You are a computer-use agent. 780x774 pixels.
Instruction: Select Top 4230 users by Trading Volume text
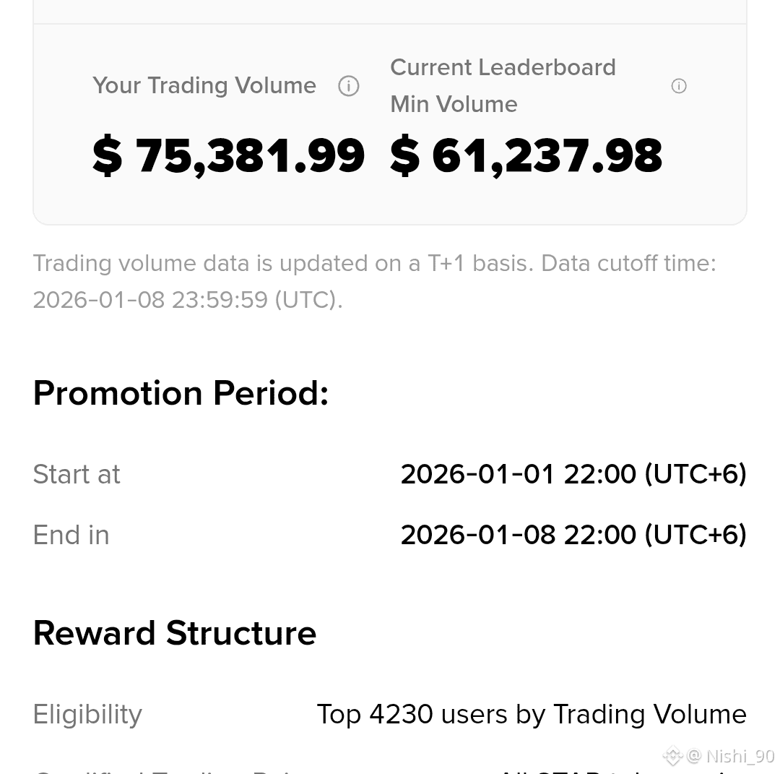532,714
